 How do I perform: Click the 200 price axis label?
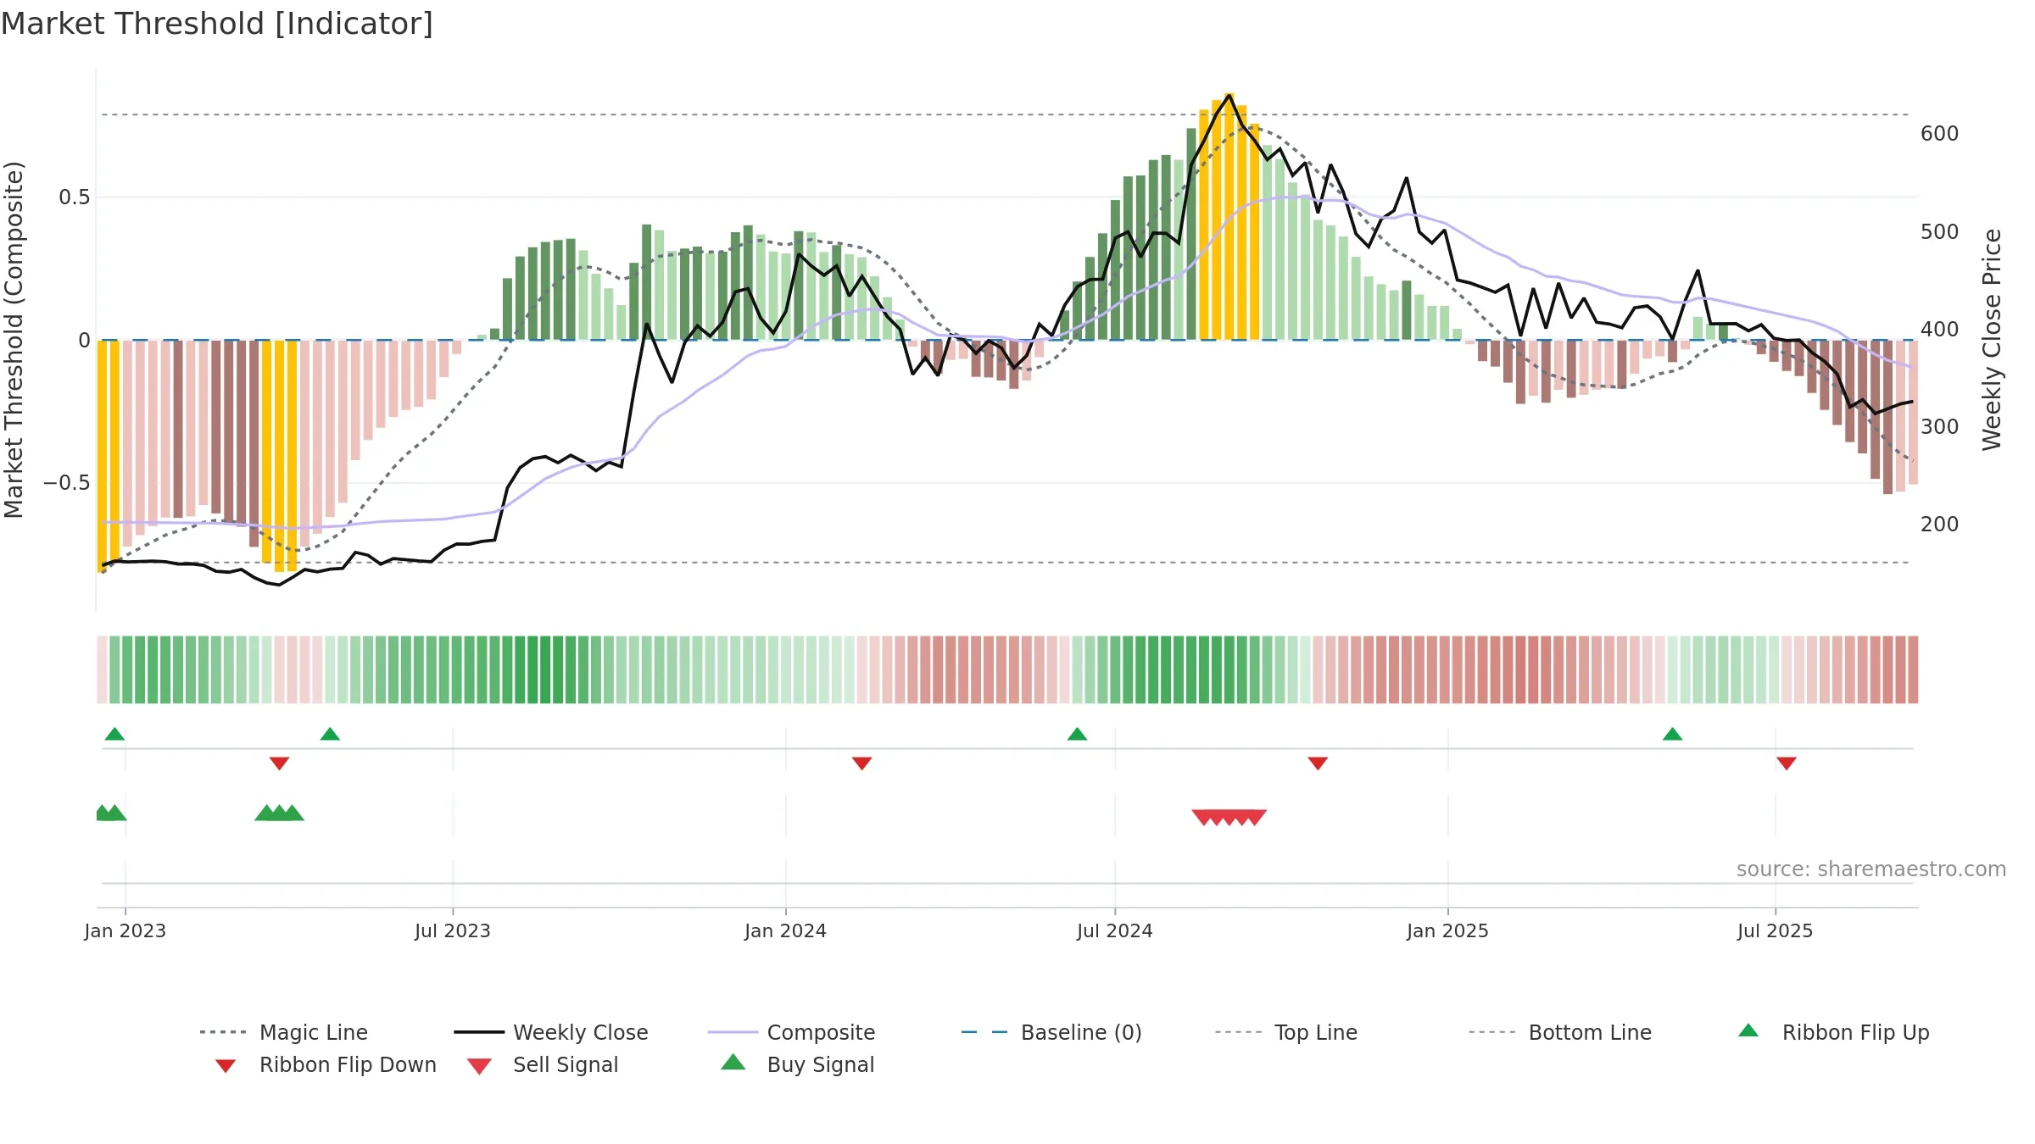tap(1940, 524)
